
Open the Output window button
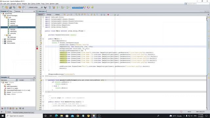pyautogui.click(x=8, y=112)
